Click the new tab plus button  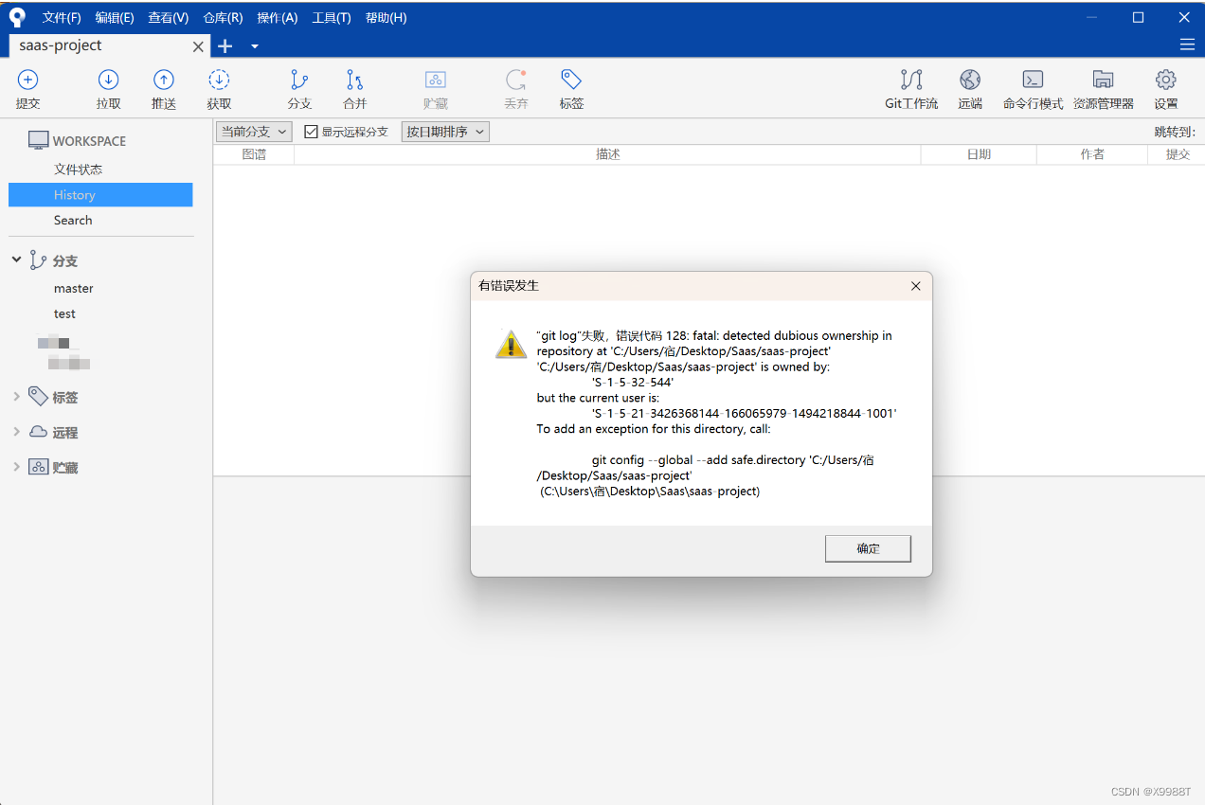(225, 45)
